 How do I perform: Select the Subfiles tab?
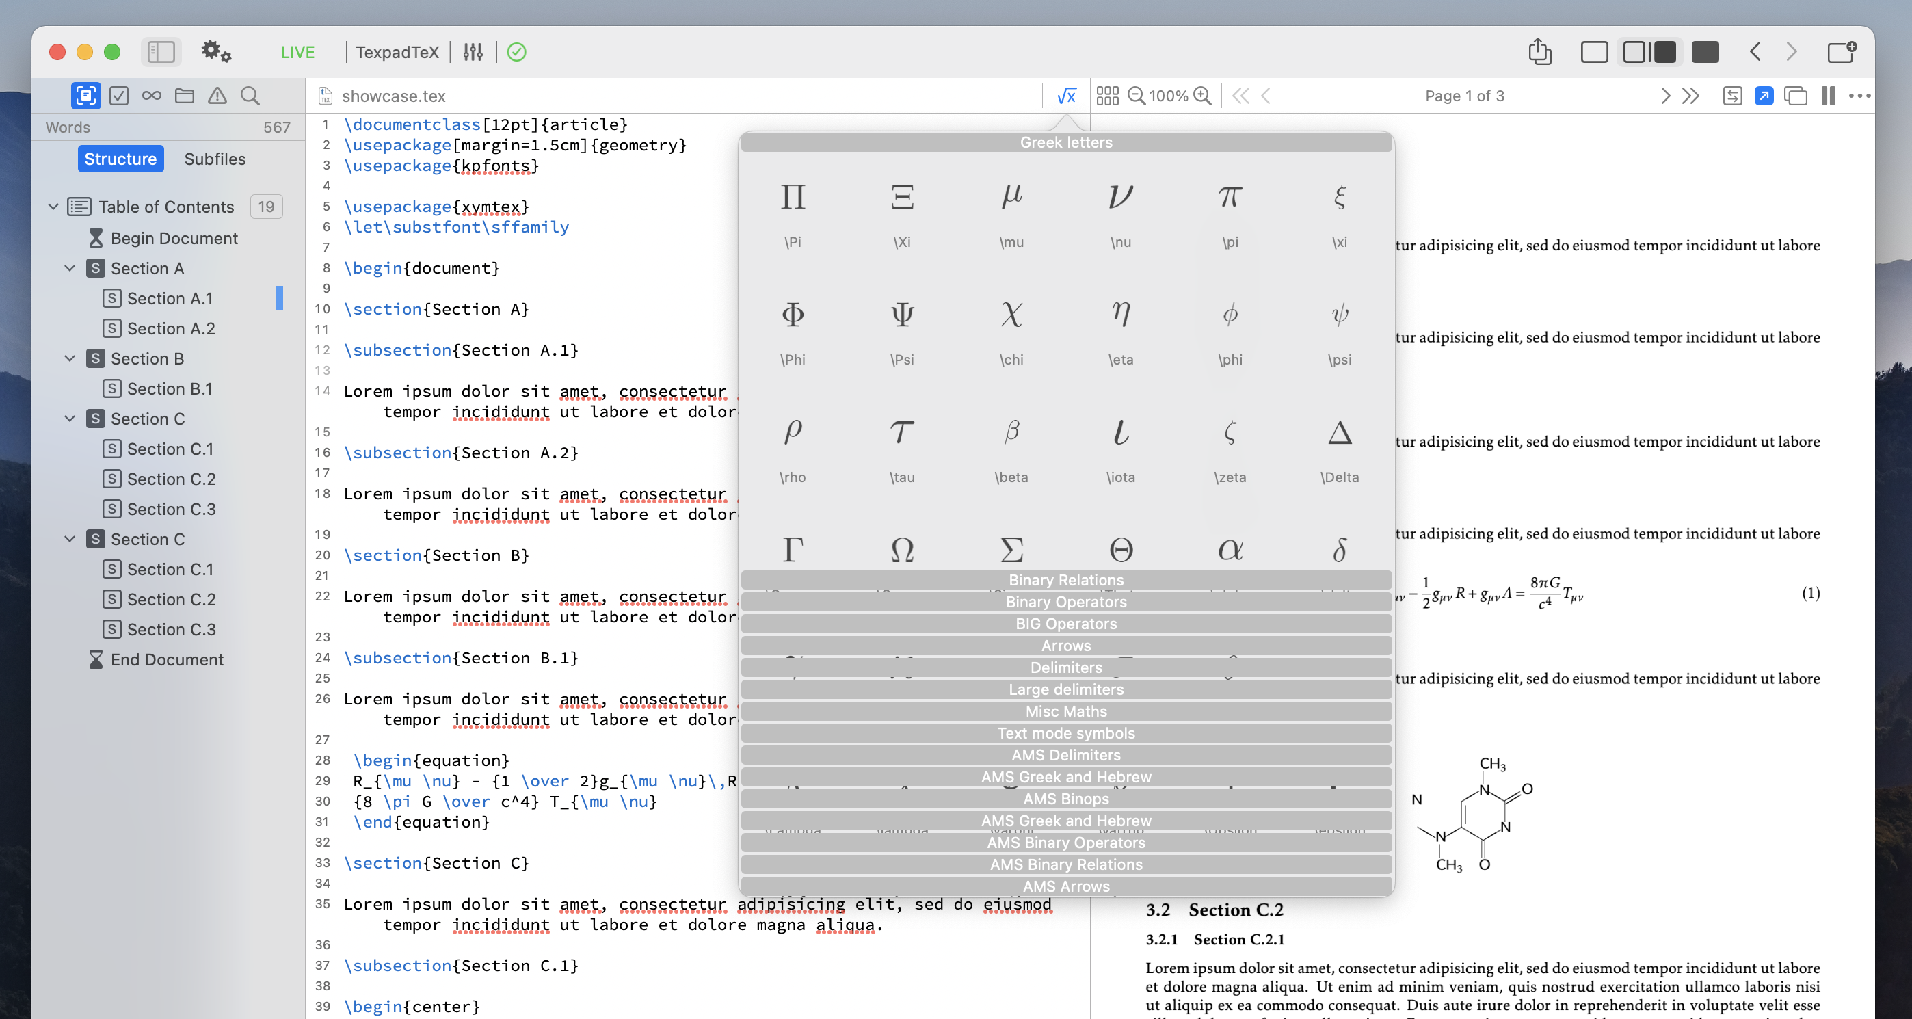click(215, 159)
